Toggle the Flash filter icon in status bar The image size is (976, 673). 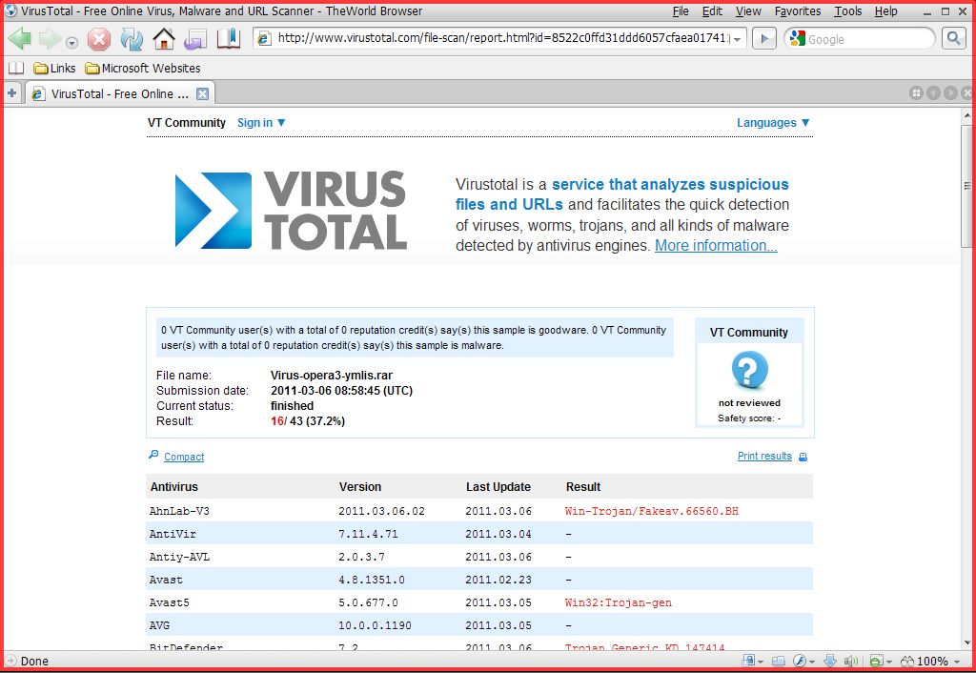click(x=800, y=661)
